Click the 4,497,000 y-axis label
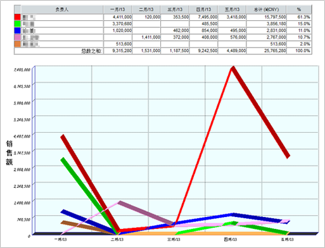The height and width of the screenshot is (248, 325). pos(22,136)
